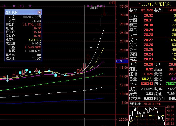The height and width of the screenshot is (126, 176).
Task: Click the red R marker beside stock code
Action: pyautogui.click(x=139, y=3)
